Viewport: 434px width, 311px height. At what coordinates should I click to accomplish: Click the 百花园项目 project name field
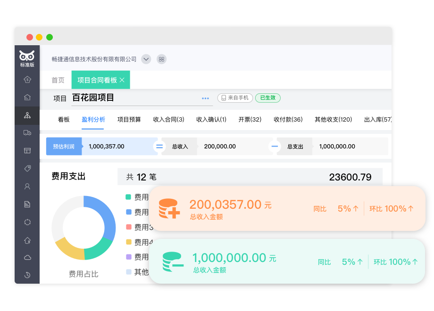[x=142, y=98]
